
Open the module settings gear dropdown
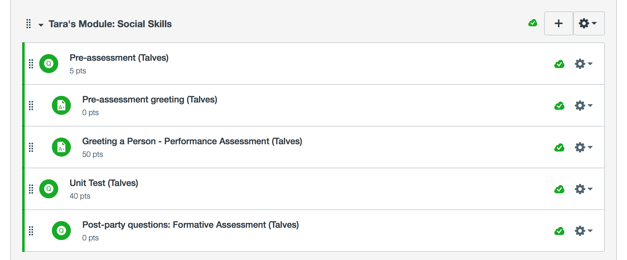tap(588, 23)
